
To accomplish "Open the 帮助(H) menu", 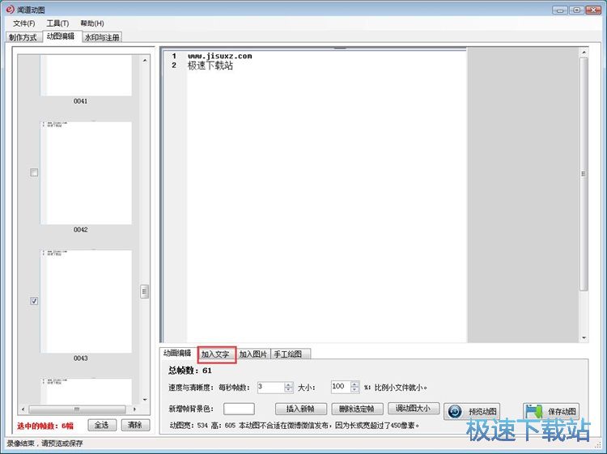I will (x=91, y=23).
